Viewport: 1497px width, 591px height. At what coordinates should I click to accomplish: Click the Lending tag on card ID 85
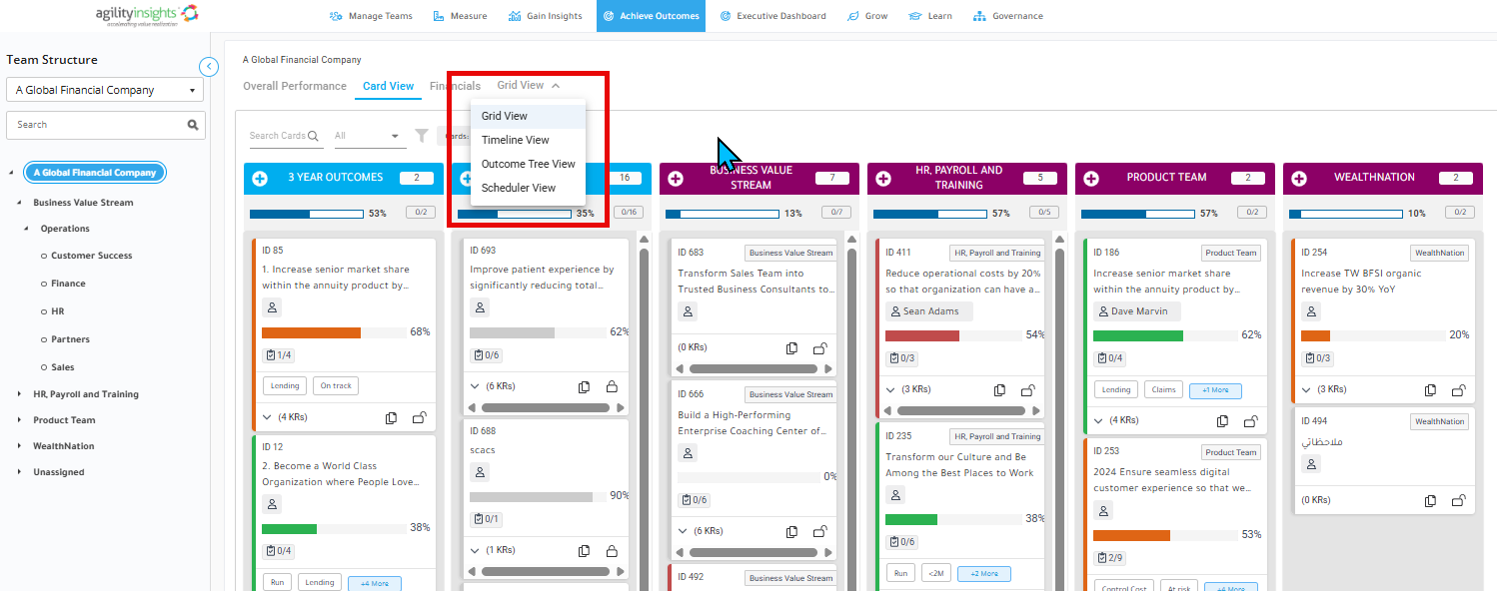pyautogui.click(x=285, y=386)
